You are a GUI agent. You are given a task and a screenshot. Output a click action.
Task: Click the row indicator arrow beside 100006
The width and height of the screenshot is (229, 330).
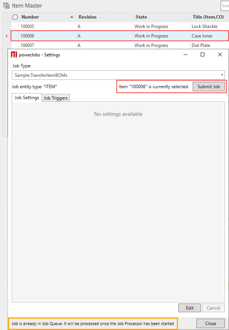7,36
